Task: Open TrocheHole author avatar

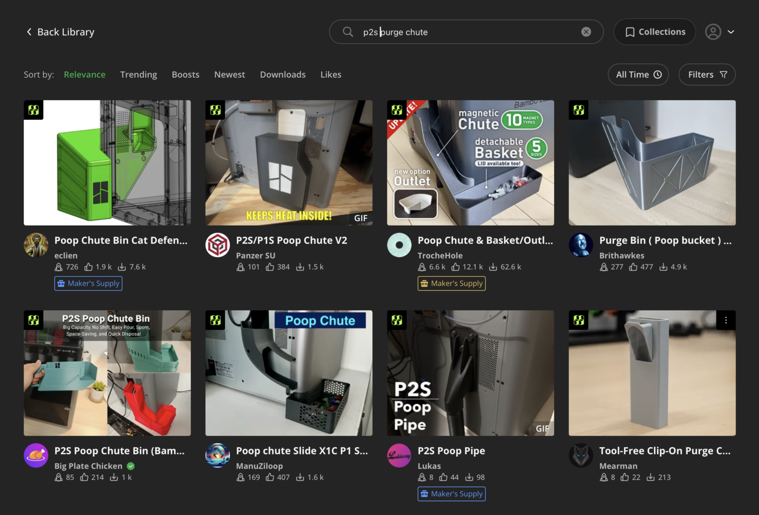Action: pos(399,245)
